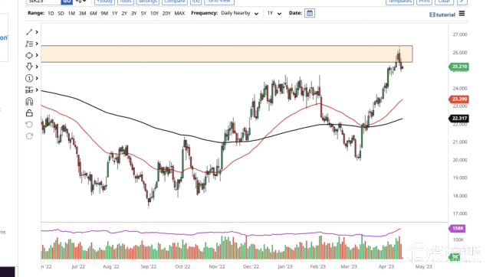Screen dimensions: 493x277
Task: Expand the numbered circle tool chevron
Action: [x=37, y=78]
